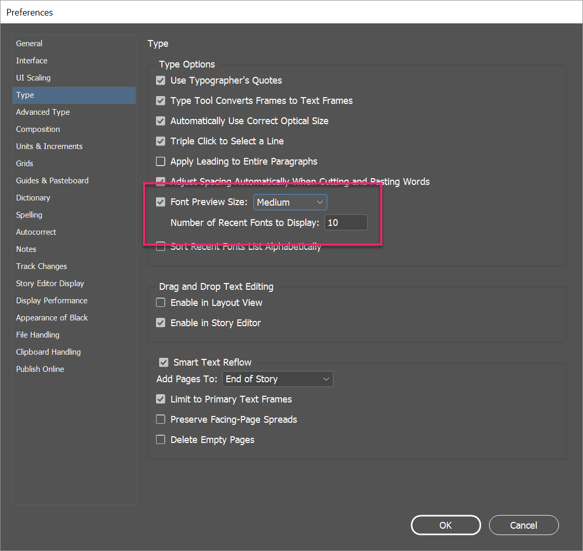Go to Appearance of Black settings
Screen dimensions: 583x551
(x=52, y=318)
